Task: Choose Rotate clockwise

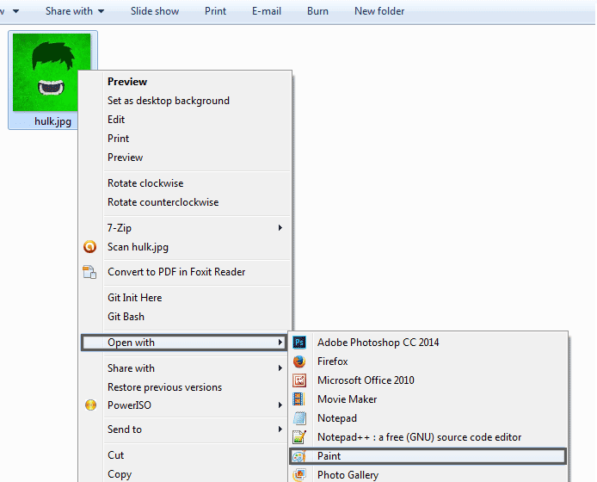Action: point(145,183)
